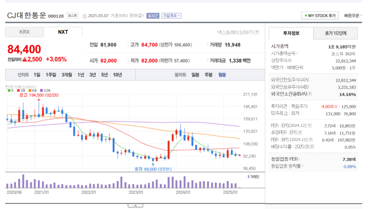
Task: Click the purple 120 moving average legend
Action: pyautogui.click(x=45, y=91)
